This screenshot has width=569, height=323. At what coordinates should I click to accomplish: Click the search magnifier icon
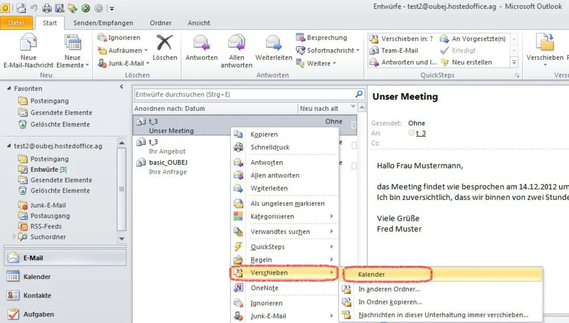click(x=359, y=94)
